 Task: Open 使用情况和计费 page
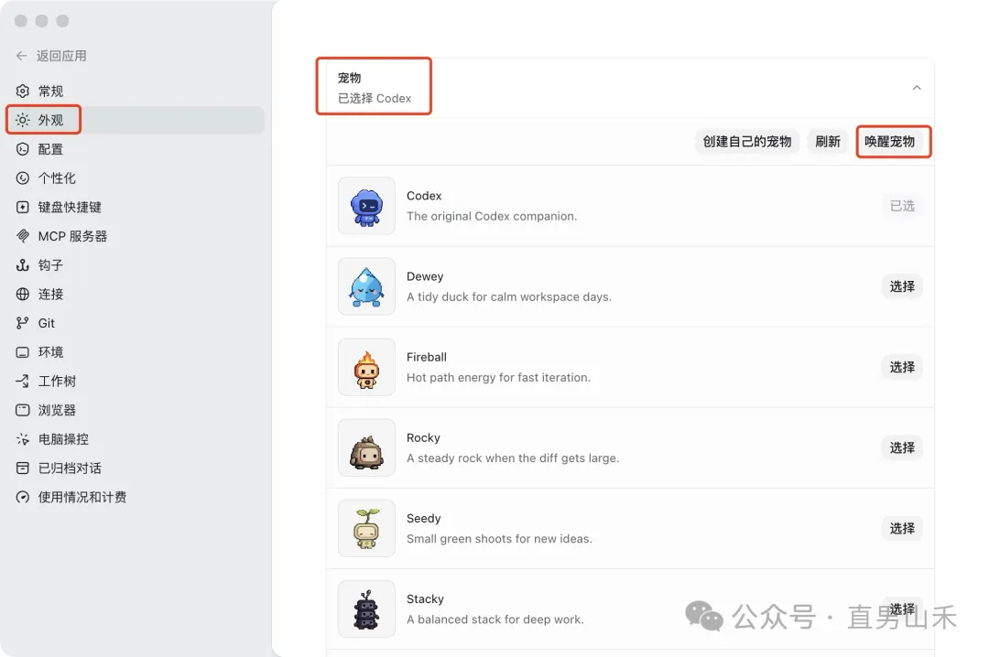click(136, 498)
